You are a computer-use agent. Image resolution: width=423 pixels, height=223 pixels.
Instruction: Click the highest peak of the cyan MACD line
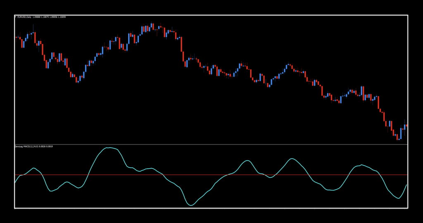pos(109,148)
